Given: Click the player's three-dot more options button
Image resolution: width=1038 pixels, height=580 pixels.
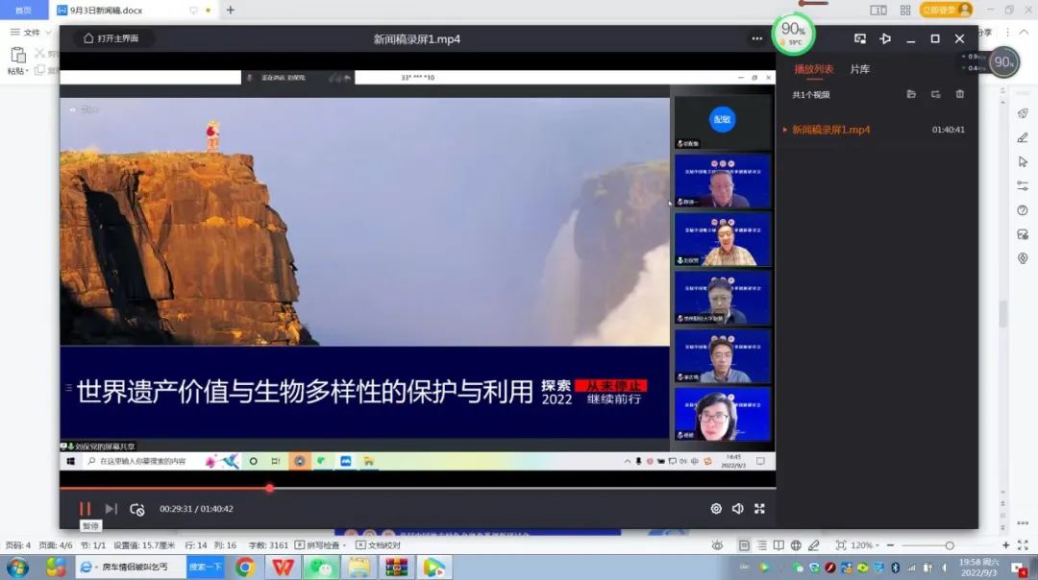Looking at the screenshot, I should (757, 39).
